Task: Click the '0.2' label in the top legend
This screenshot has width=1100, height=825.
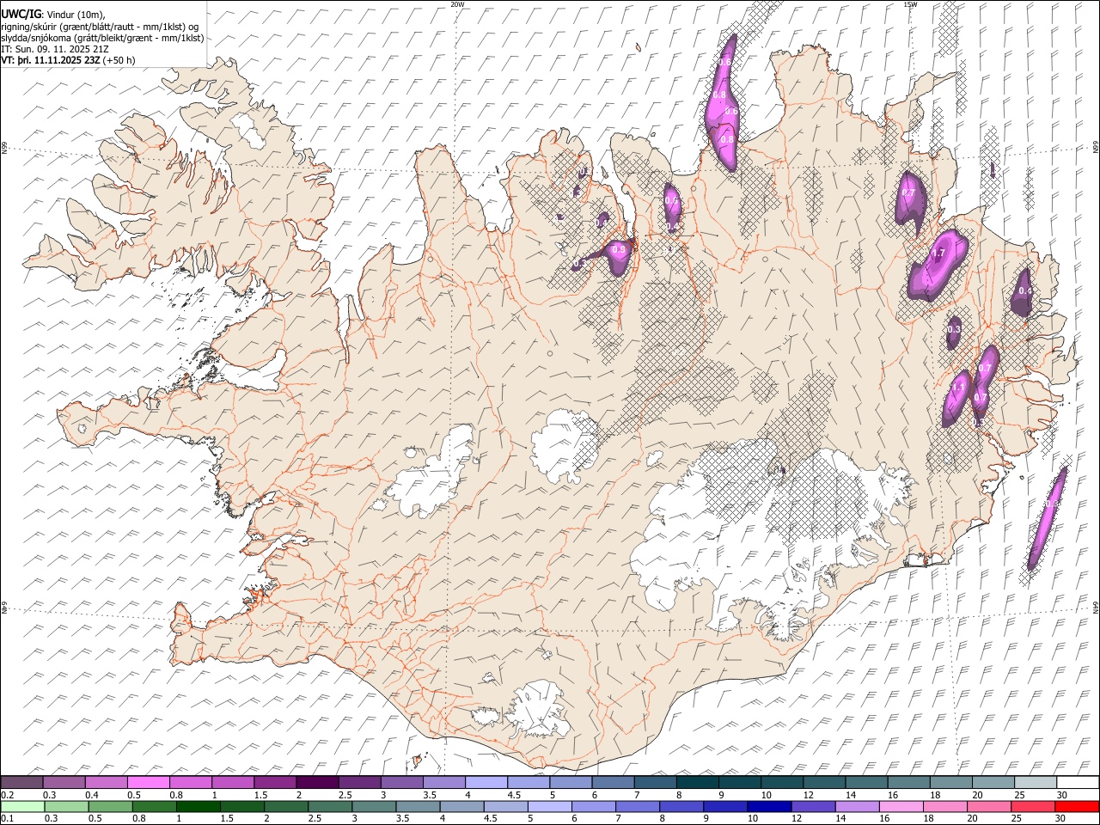Action: point(8,794)
